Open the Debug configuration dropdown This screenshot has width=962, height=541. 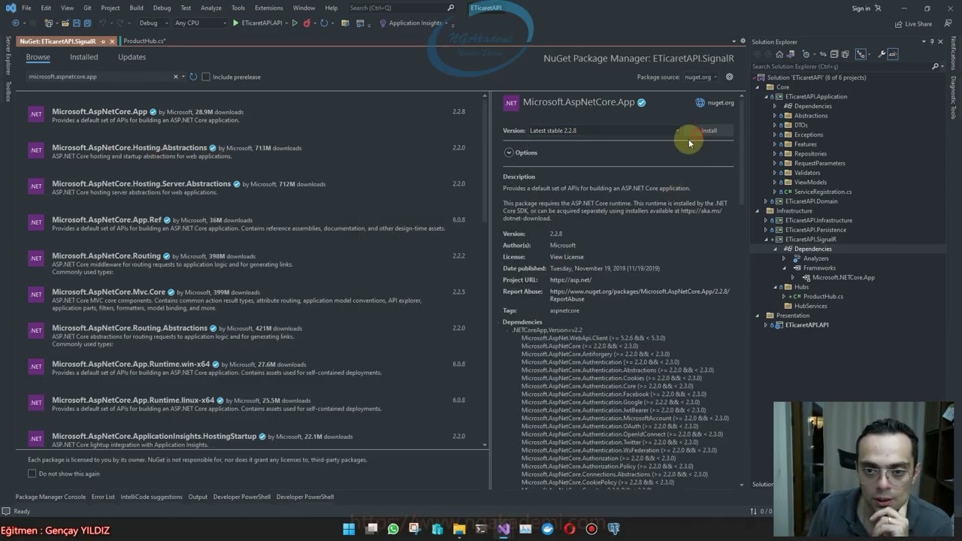[153, 23]
